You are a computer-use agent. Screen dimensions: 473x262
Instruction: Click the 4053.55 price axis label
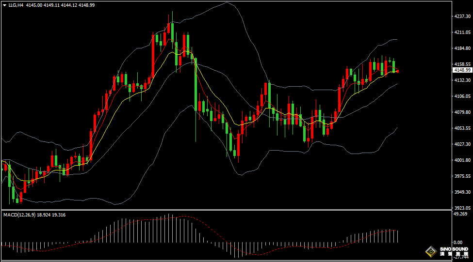[462, 128]
